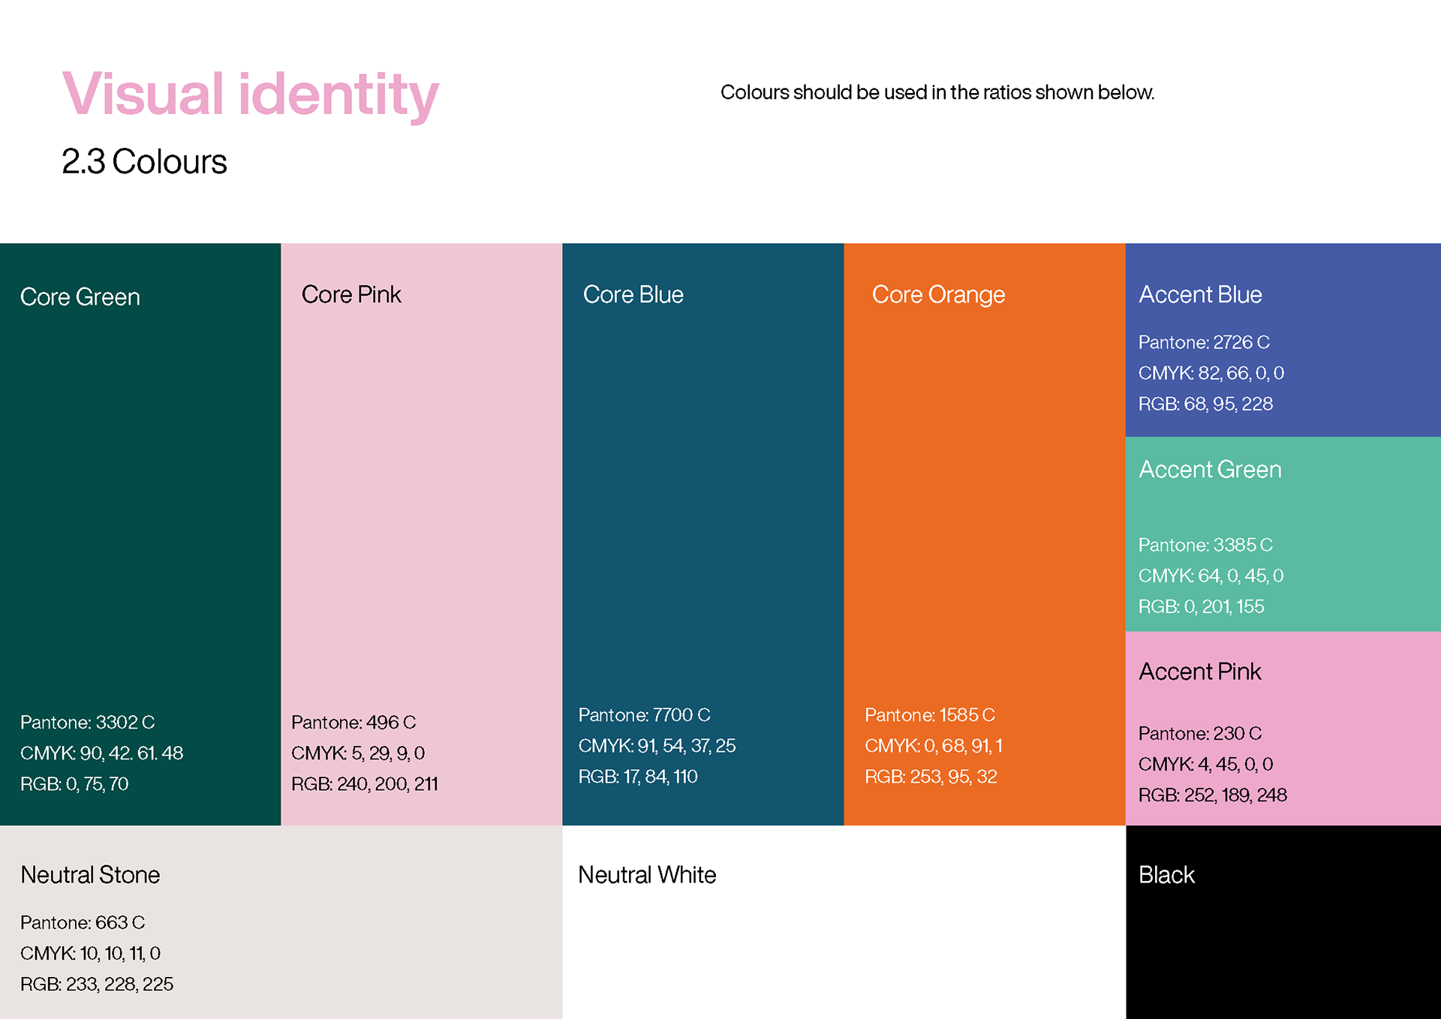1441x1019 pixels.
Task: Click Pantone 663 C text
Action: [83, 922]
